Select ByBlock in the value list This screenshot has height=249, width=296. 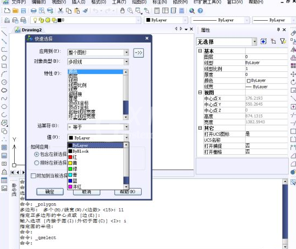95,151
